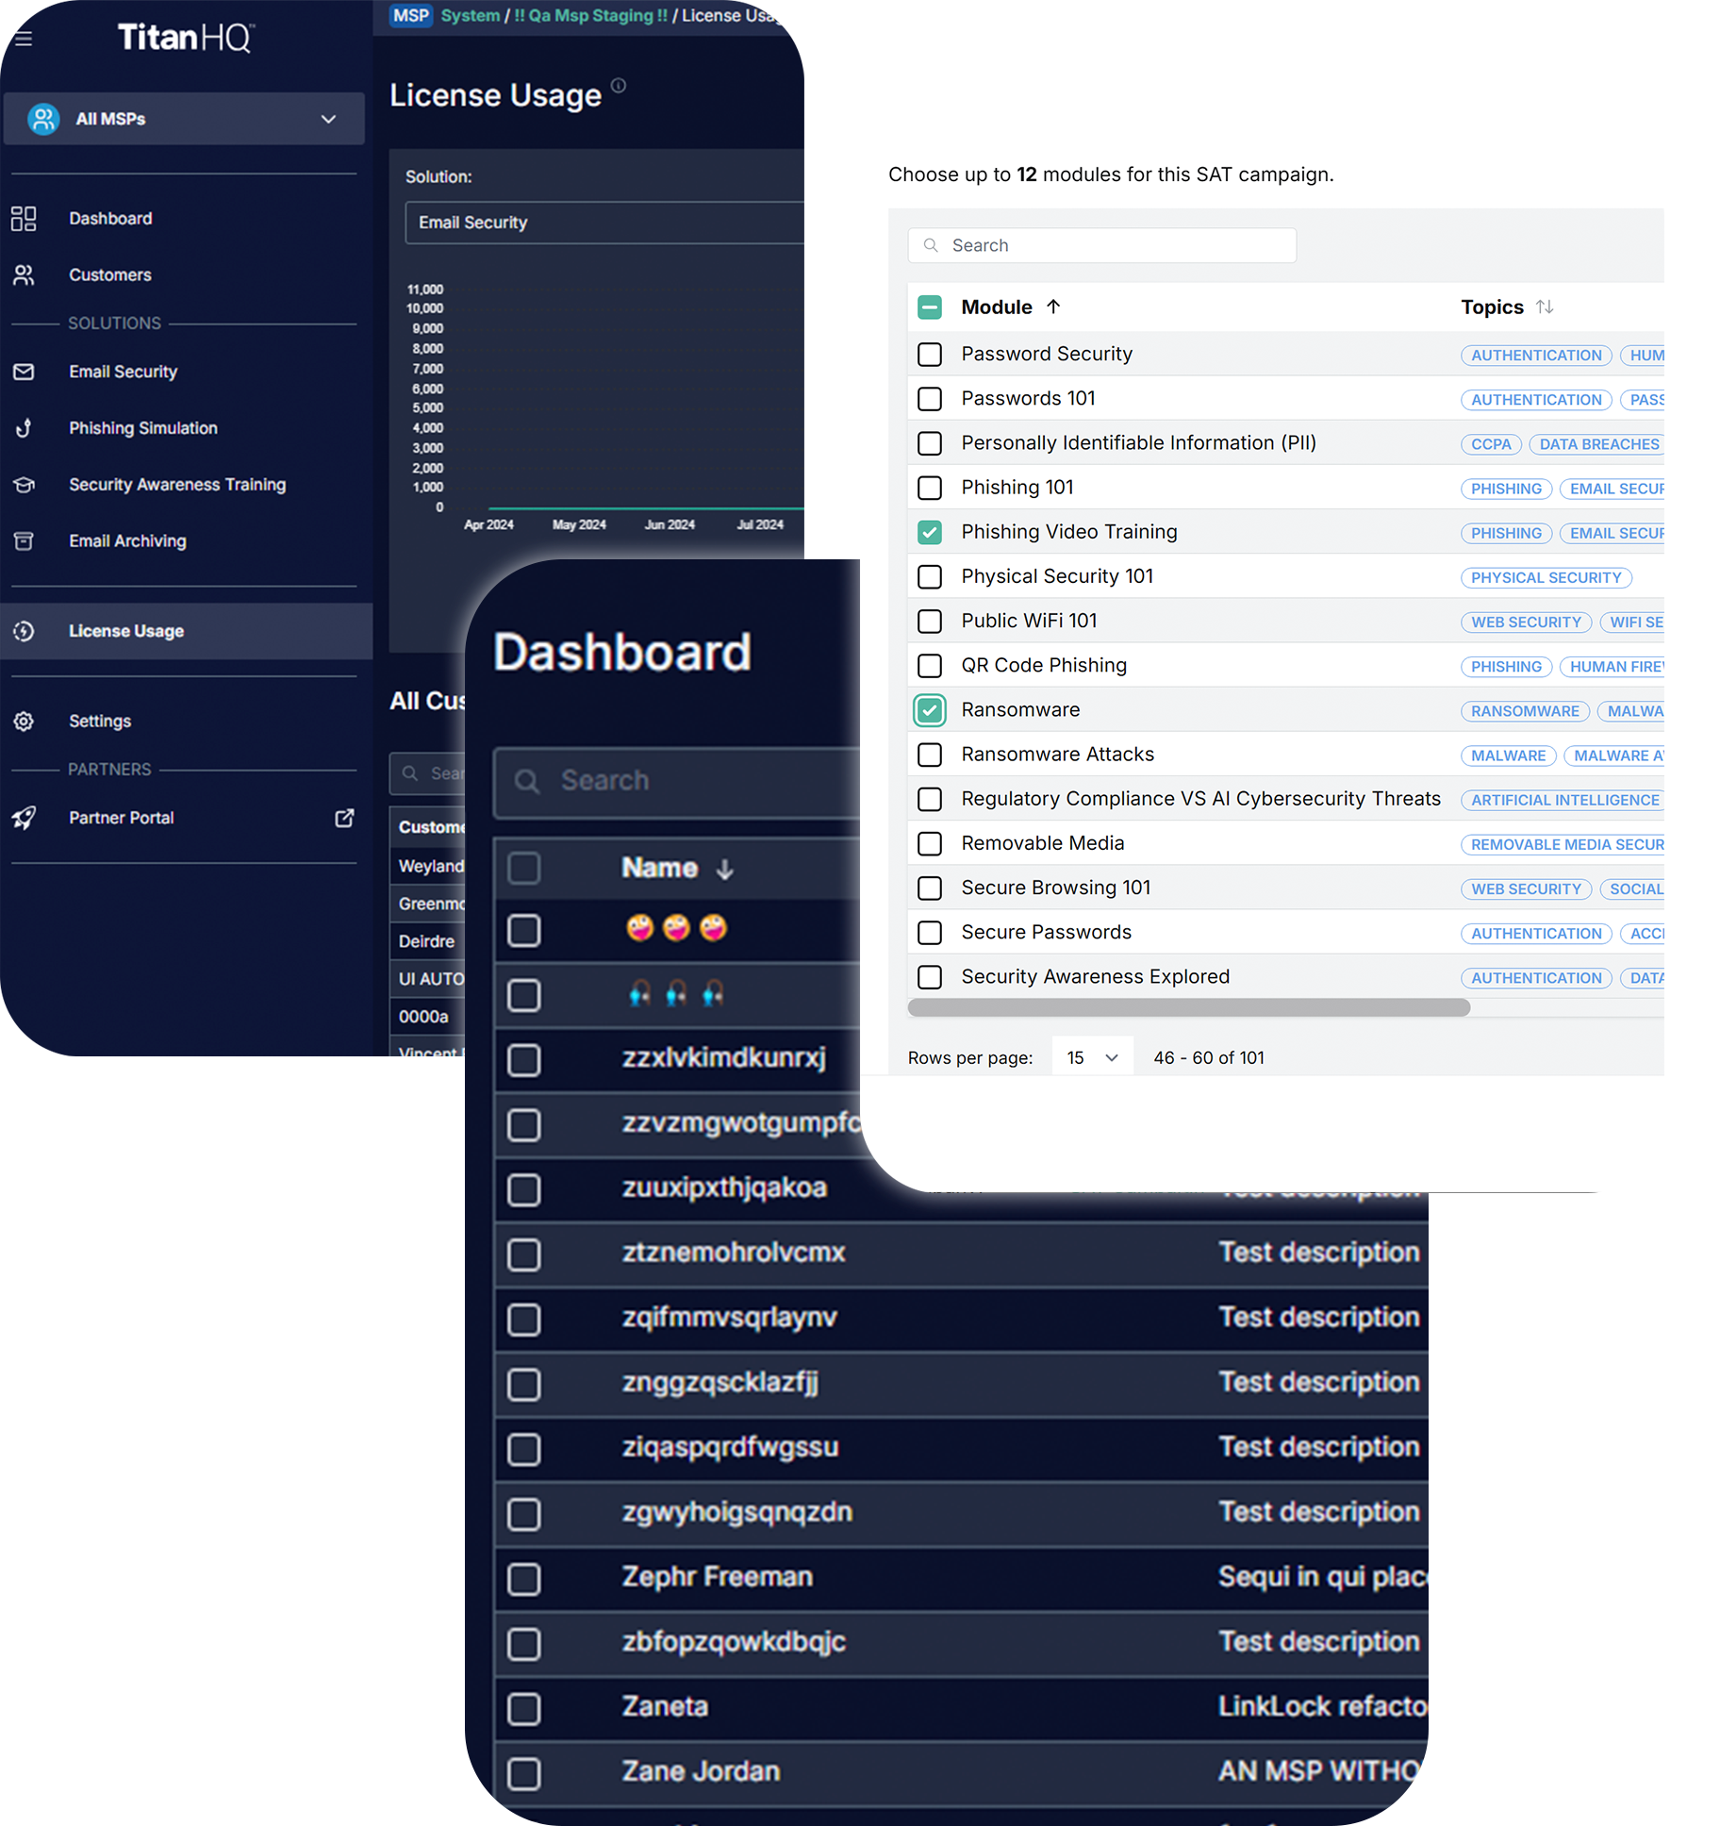This screenshot has width=1720, height=1826.
Task: Open the Rows per page dropdown
Action: point(1092,1058)
